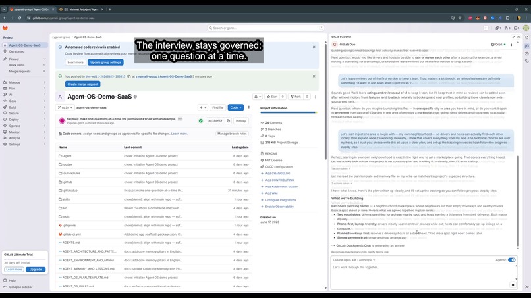
Task: Open user avatar menu
Action: coord(526,28)
